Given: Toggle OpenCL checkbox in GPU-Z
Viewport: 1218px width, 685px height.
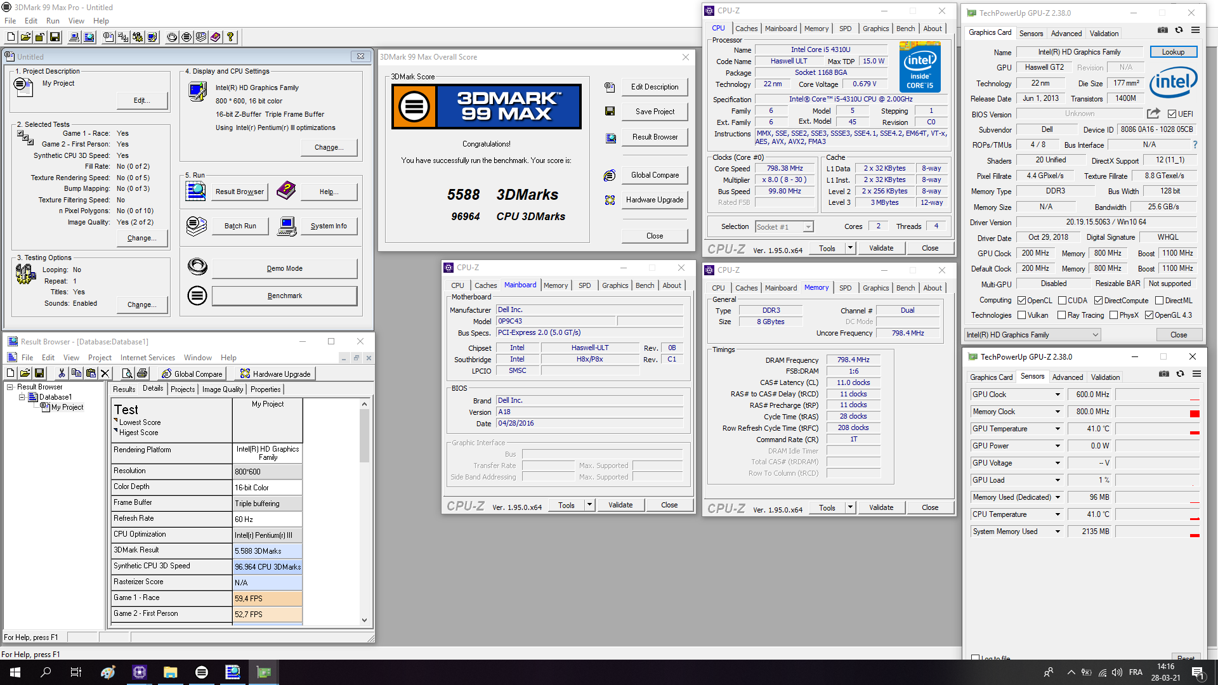Looking at the screenshot, I should pos(1021,301).
